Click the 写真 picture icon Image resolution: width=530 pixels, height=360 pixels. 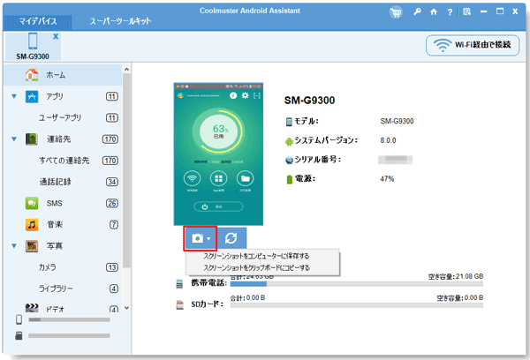coord(32,246)
